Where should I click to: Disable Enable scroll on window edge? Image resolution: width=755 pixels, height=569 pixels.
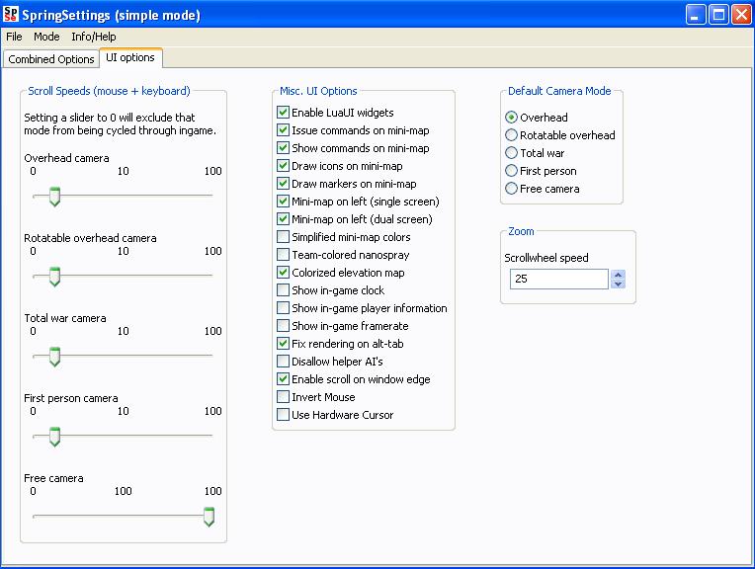[283, 379]
